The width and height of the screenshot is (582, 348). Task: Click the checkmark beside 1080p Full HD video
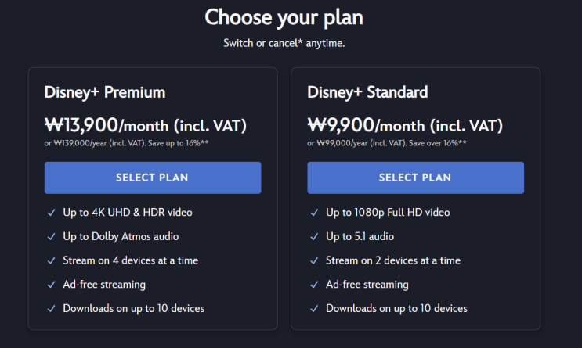click(314, 213)
